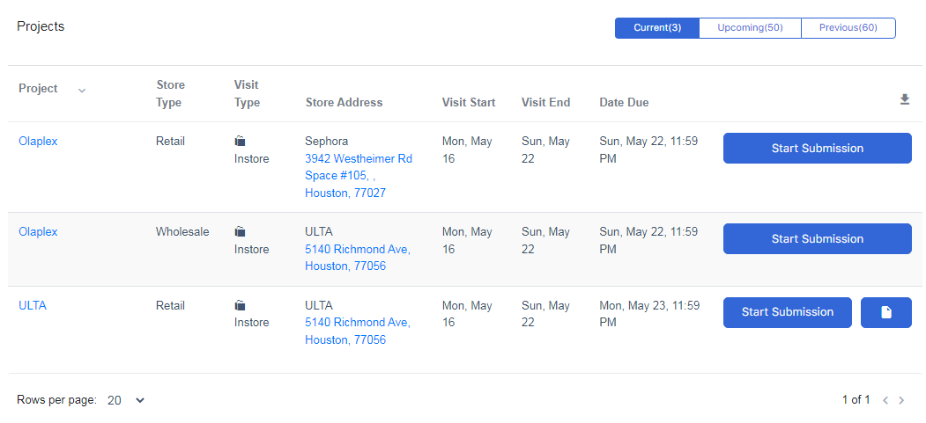
Task: Start Submission for Sephora Olaplex visit
Action: [817, 149]
